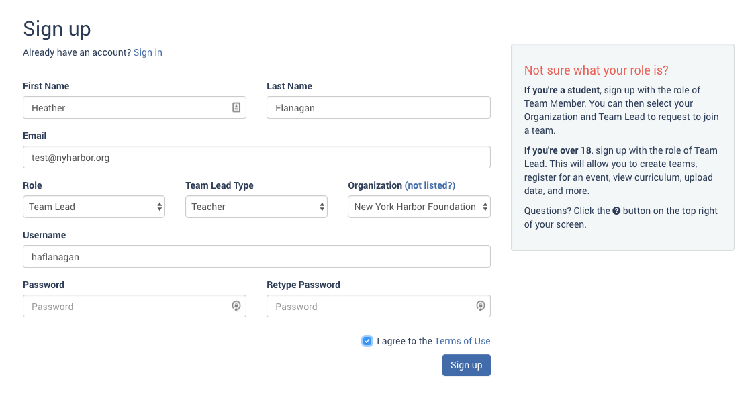
Task: Follow the Sign in link
Action: click(x=148, y=52)
